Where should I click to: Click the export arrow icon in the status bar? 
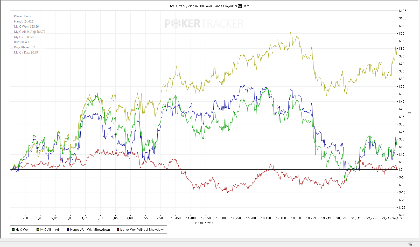tap(410, 244)
